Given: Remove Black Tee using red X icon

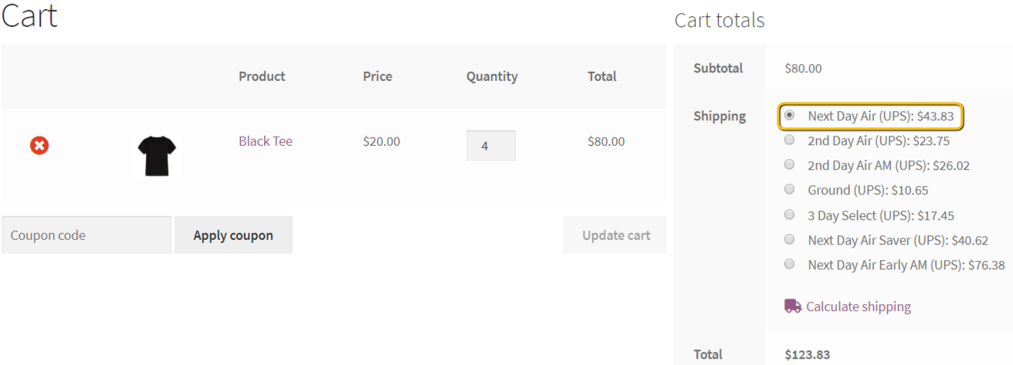Looking at the screenshot, I should coord(39,145).
